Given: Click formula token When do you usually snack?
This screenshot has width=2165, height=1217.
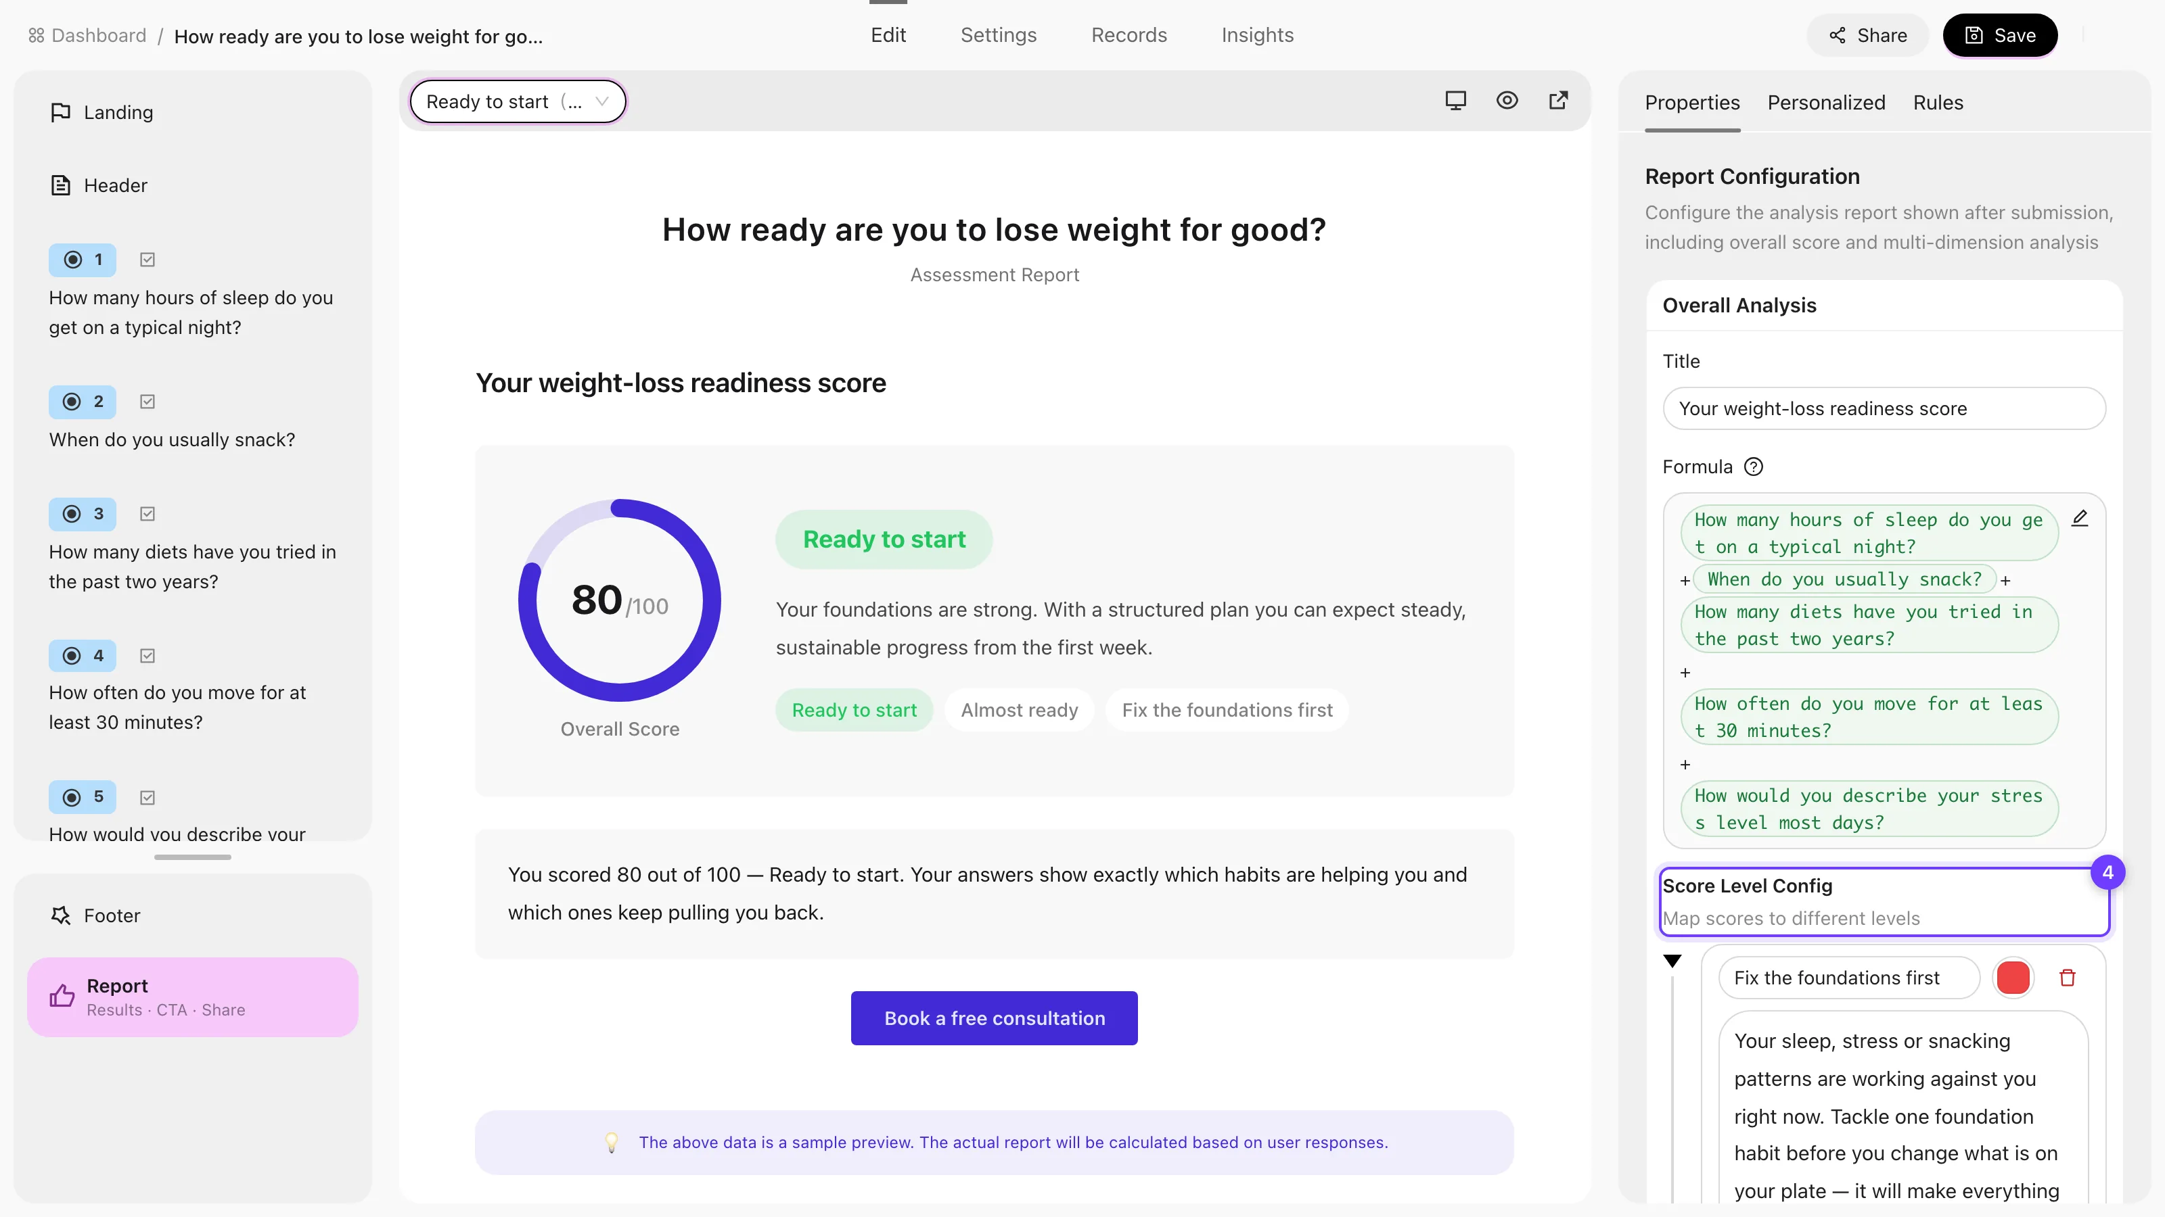Looking at the screenshot, I should tap(1844, 579).
